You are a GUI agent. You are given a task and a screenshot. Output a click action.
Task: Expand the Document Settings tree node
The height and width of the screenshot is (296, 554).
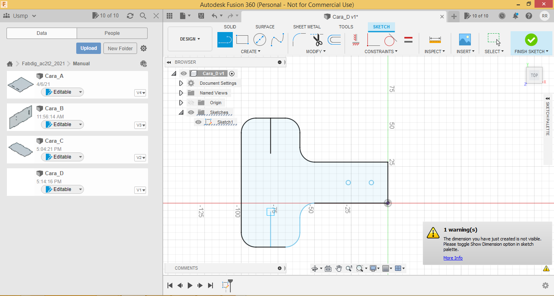(181, 83)
